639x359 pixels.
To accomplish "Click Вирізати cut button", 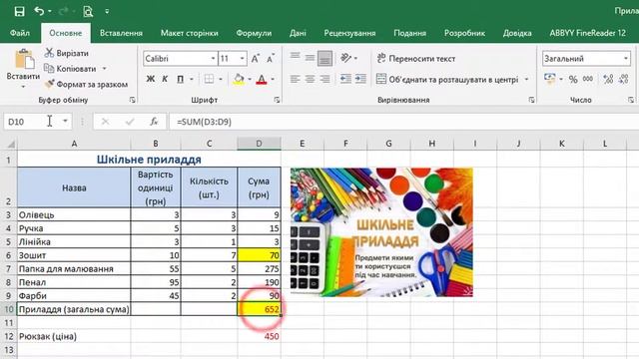I will 67,53.
